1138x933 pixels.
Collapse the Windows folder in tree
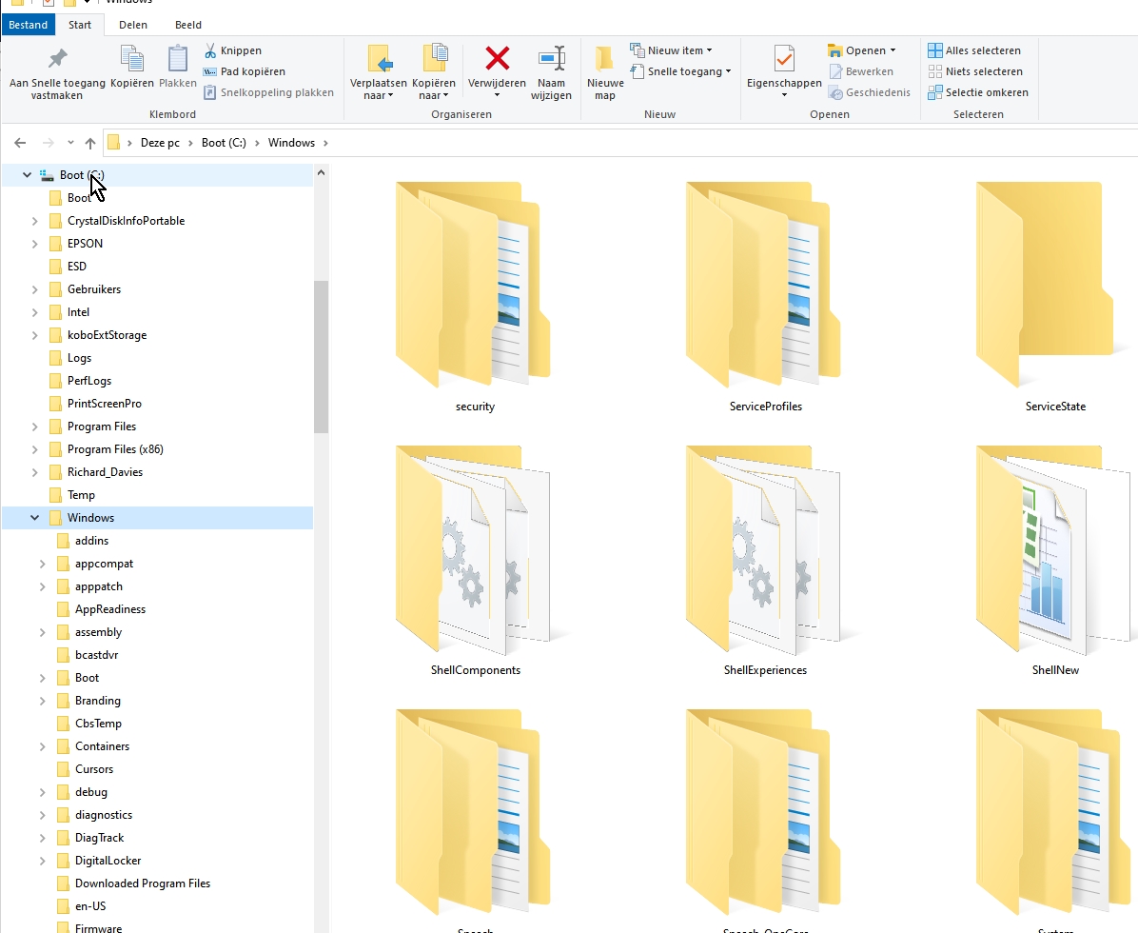point(35,518)
